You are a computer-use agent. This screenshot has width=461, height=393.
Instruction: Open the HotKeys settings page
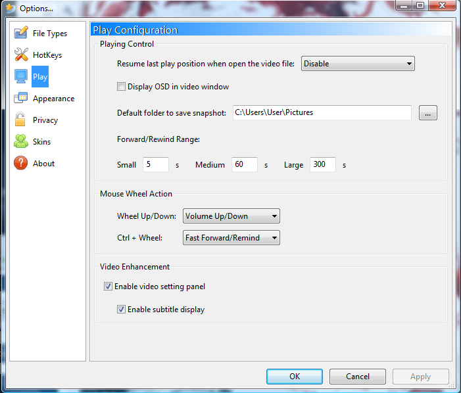point(47,55)
